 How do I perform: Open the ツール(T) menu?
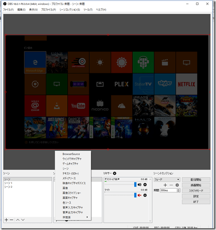click(88, 10)
